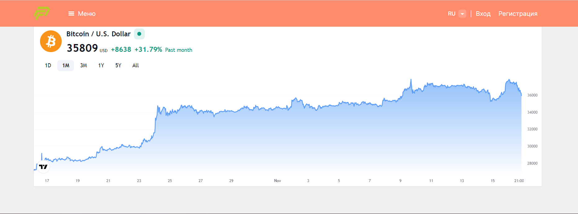This screenshot has height=214, width=578.
Task: Click the 30000 price axis label
Action: tap(532, 146)
